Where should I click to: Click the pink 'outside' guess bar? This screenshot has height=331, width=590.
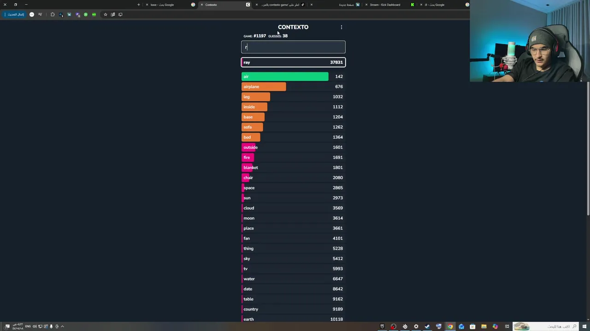[249, 147]
